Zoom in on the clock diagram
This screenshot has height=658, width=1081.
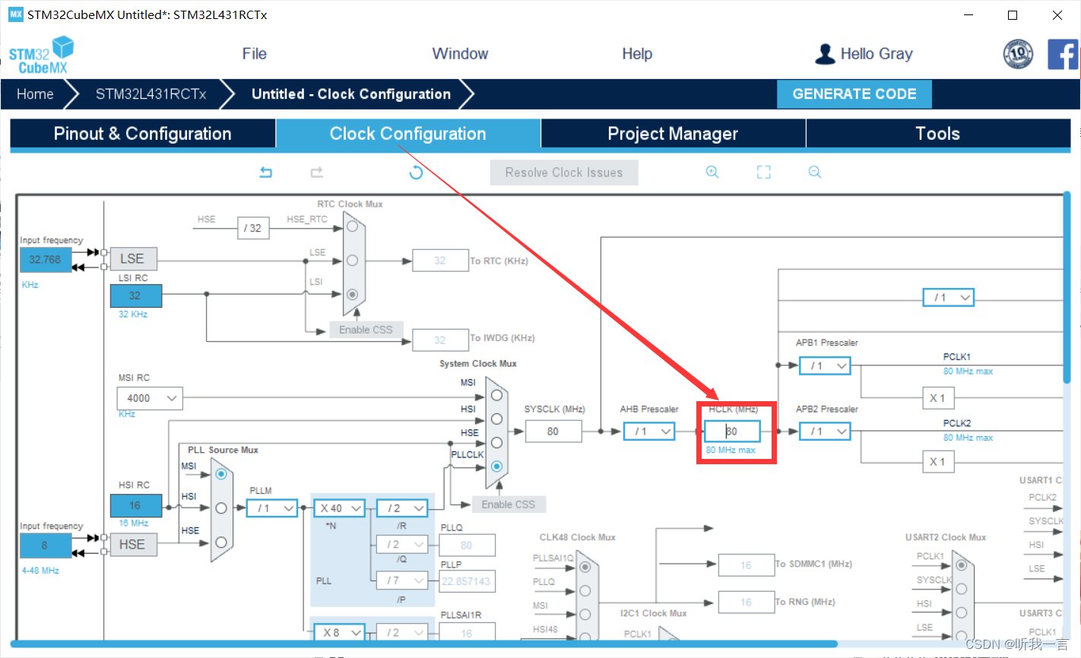(712, 172)
